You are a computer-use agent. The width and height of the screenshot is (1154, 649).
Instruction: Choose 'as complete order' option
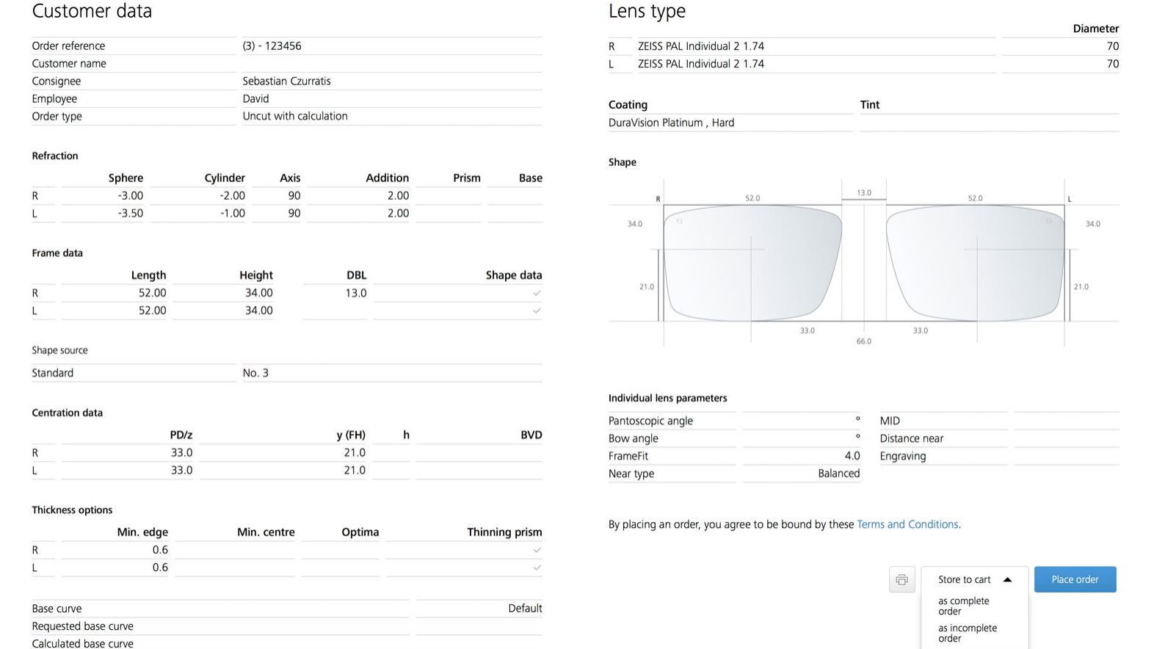(x=963, y=606)
